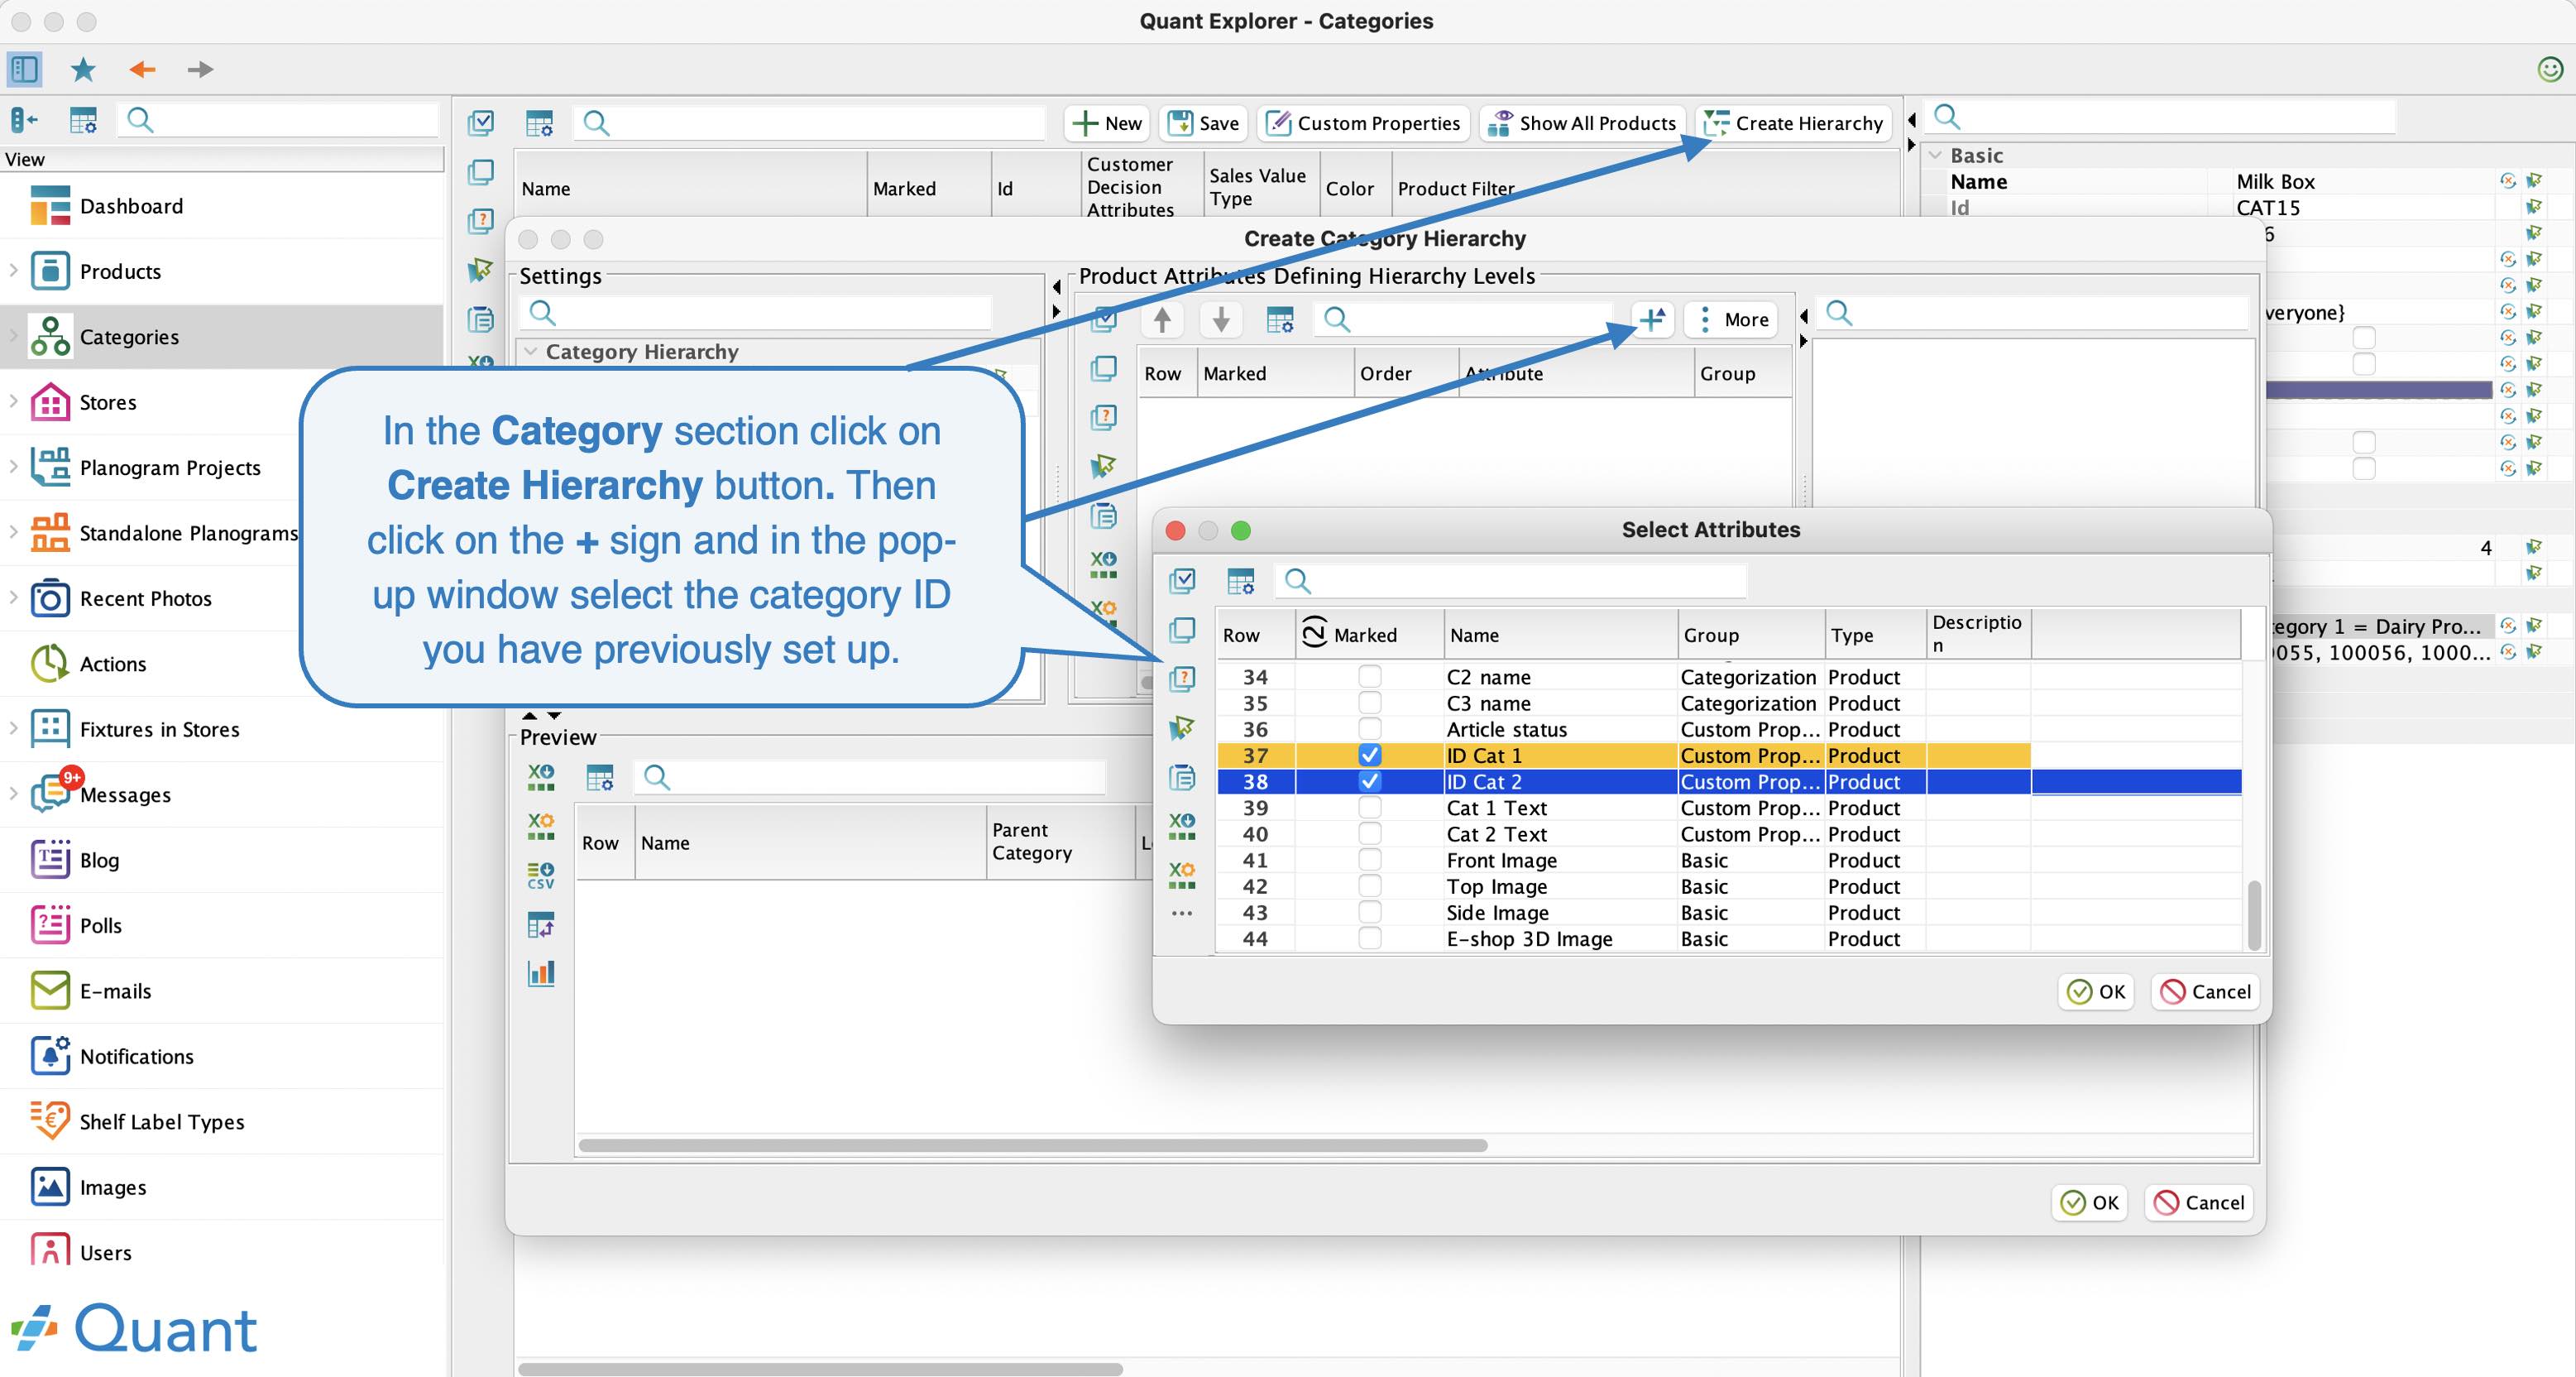Click the favorites star icon

[x=83, y=69]
